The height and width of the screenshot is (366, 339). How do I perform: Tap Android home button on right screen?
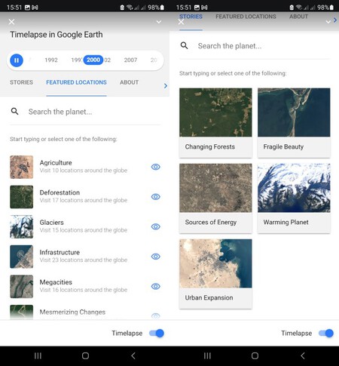click(255, 355)
